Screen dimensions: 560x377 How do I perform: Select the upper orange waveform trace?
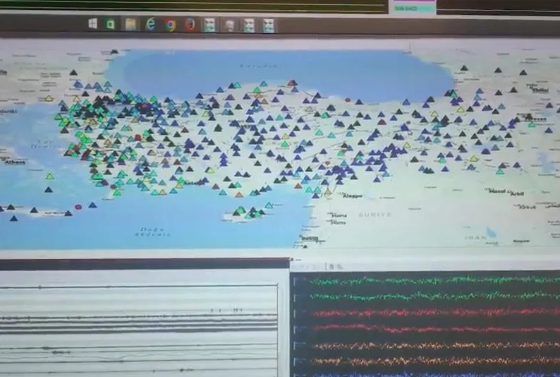423,345
